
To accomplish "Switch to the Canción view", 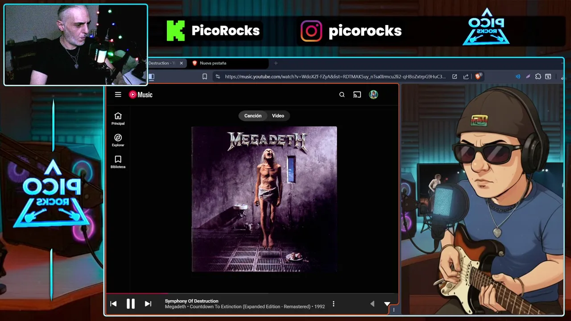I will (x=253, y=115).
